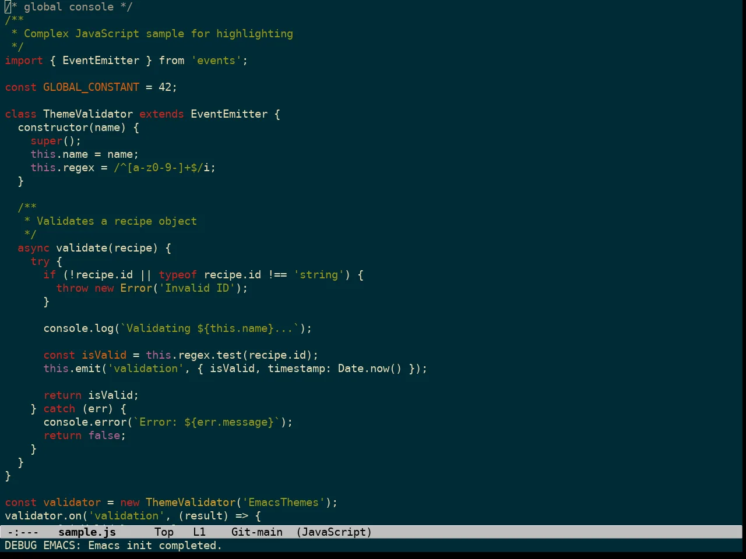Click the 'console.log' call
The image size is (746, 559).
(78, 328)
